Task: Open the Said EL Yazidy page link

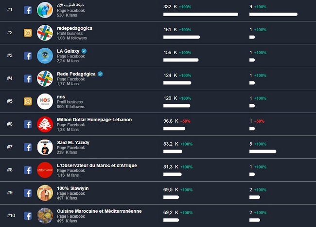Action: coord(73,143)
